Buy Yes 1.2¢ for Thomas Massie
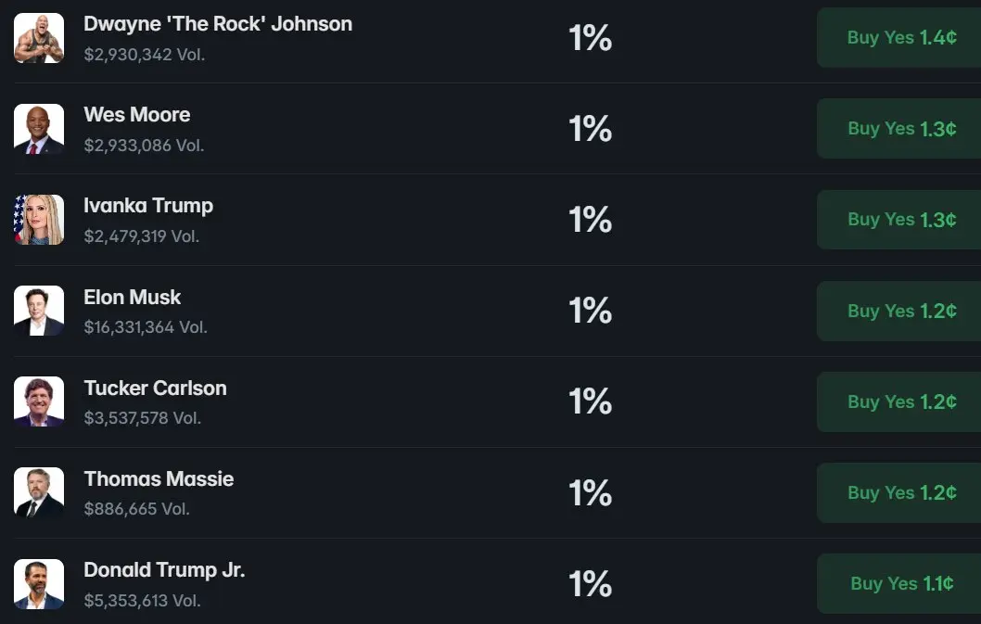This screenshot has width=981, height=624. pyautogui.click(x=899, y=492)
